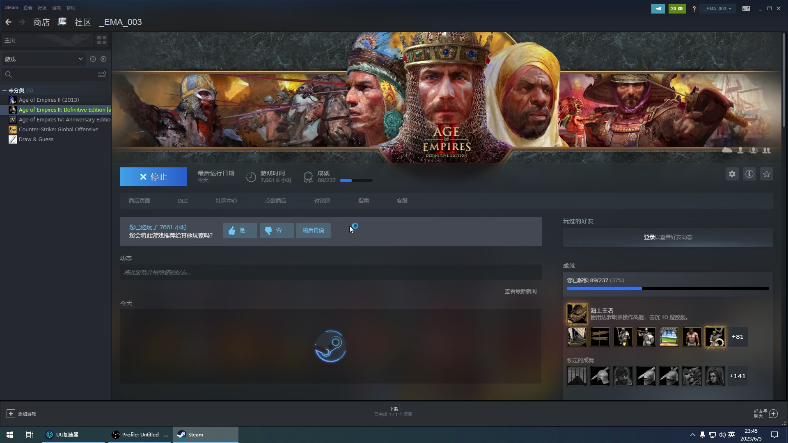788x443 pixels.
Task: Open the Windows notification center icon
Action: (774, 434)
